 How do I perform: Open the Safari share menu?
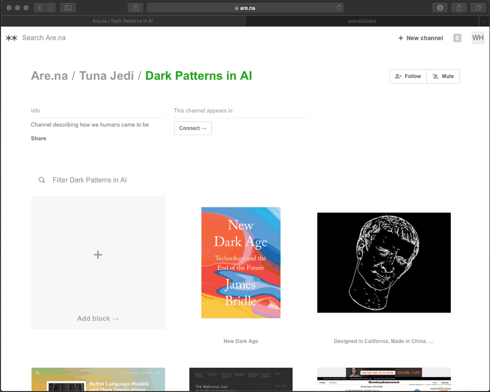pyautogui.click(x=459, y=8)
